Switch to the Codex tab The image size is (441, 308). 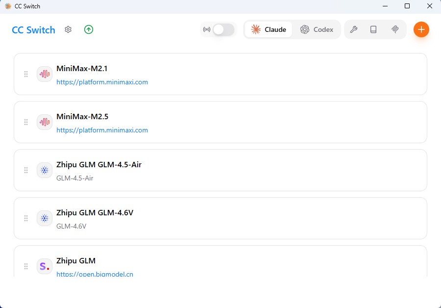pyautogui.click(x=317, y=29)
